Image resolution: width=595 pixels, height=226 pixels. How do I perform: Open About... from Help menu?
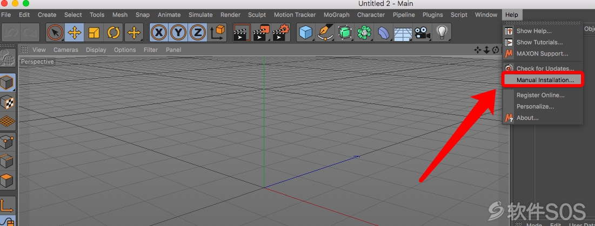point(543,118)
